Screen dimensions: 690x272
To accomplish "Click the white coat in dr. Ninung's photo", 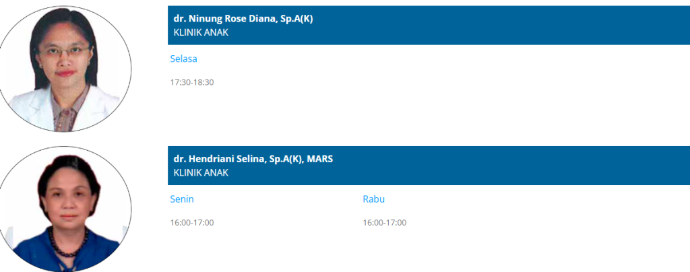I will pos(30,108).
